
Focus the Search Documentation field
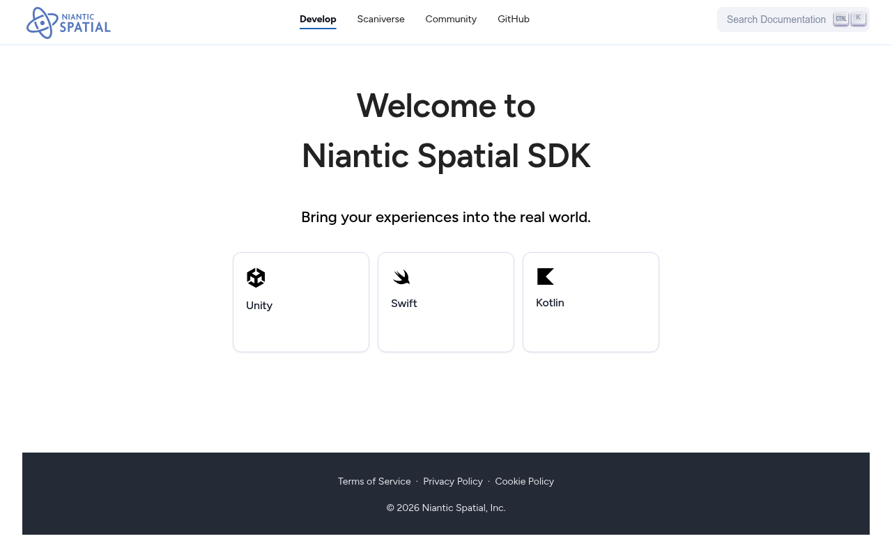793,19
